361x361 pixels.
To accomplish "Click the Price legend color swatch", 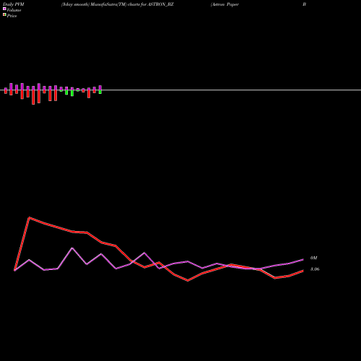I will click(x=4, y=15).
